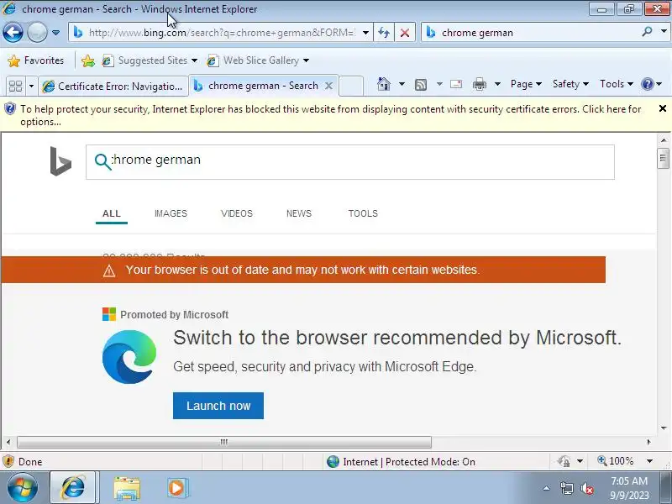Open Quick Tabs grid icon

15,86
